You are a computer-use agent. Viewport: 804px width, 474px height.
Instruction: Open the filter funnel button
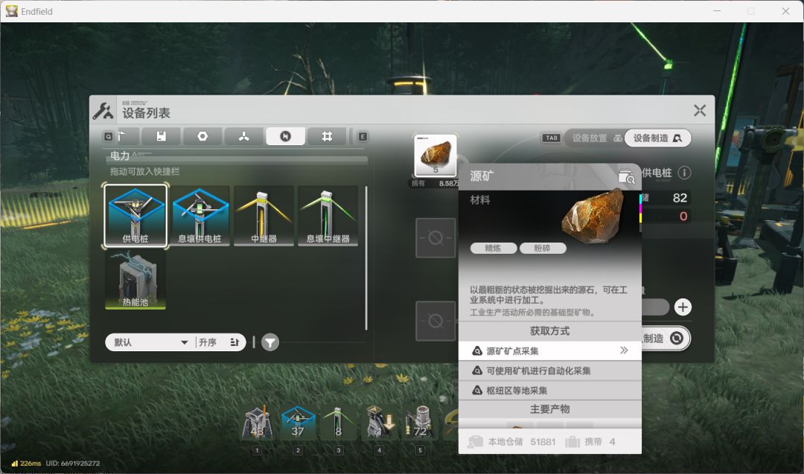[x=270, y=342]
